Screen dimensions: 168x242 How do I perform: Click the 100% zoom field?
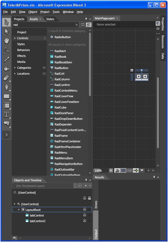pyautogui.click(x=101, y=171)
